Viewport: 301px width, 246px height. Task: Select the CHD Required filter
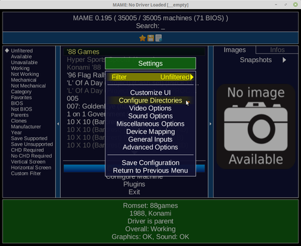point(27,150)
